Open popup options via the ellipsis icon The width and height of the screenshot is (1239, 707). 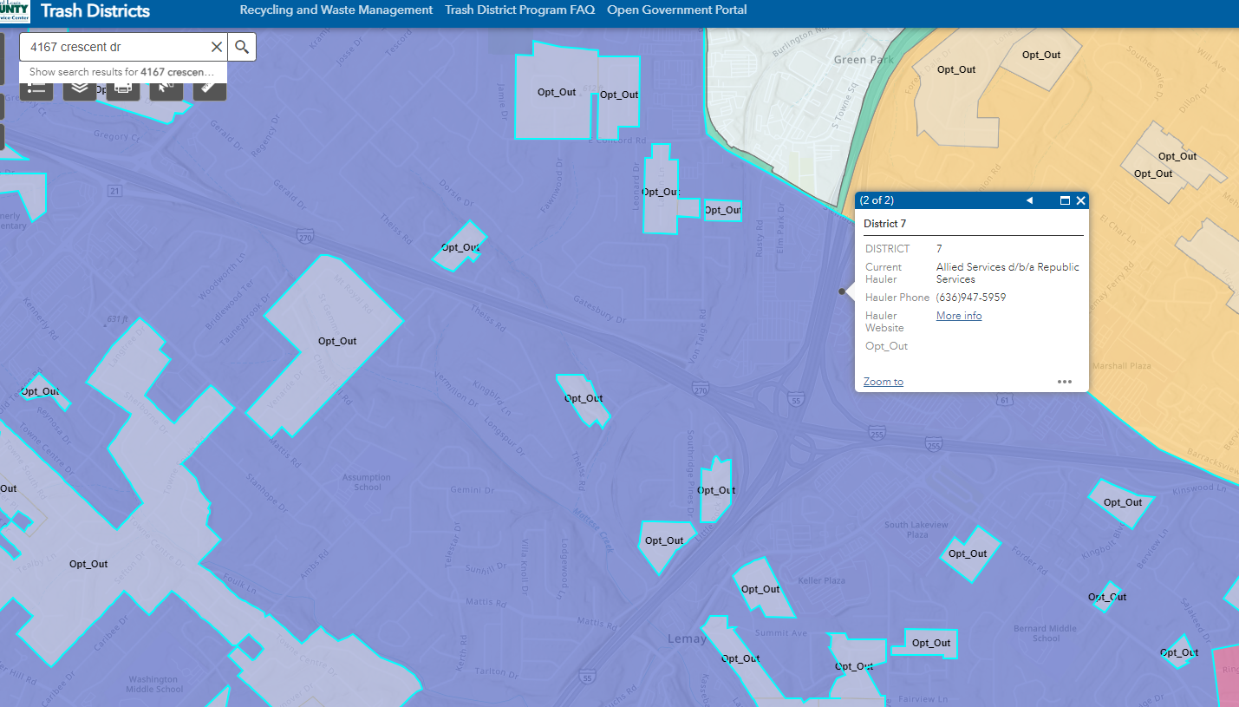pyautogui.click(x=1065, y=382)
